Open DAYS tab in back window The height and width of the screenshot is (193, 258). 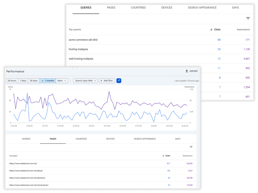[236, 8]
